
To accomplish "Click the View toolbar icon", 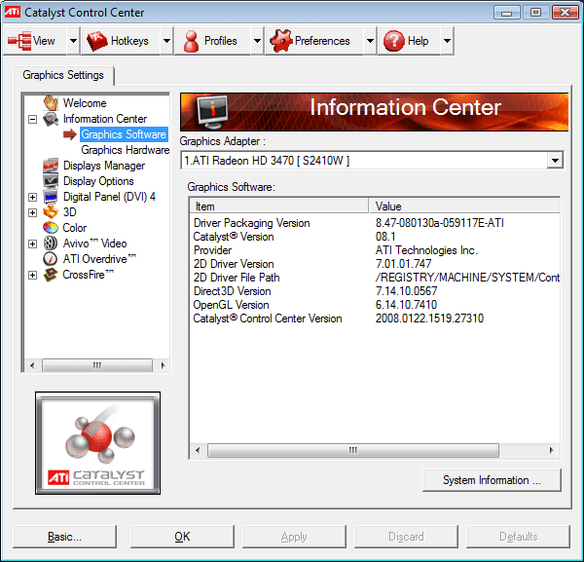I will pos(19,41).
